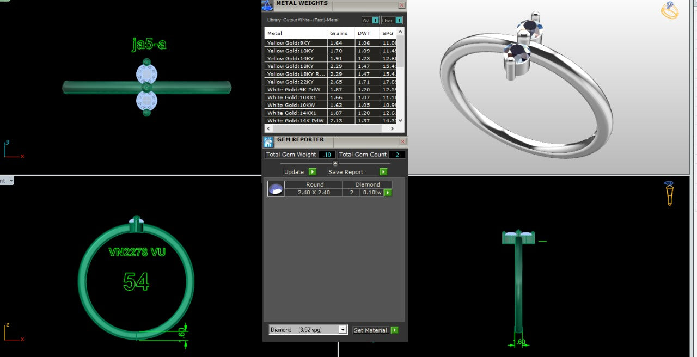Click the Metal column header
The height and width of the screenshot is (357, 697).
pos(296,33)
